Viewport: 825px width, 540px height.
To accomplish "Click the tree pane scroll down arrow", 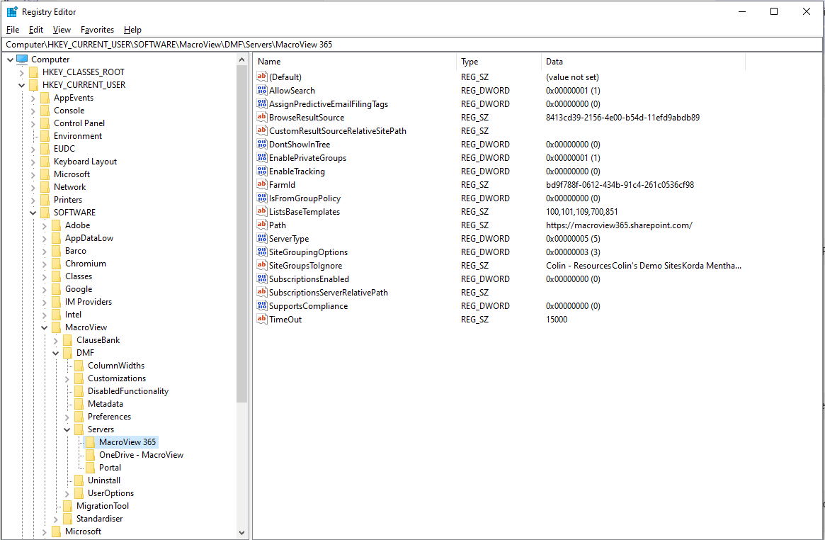I will pyautogui.click(x=241, y=533).
